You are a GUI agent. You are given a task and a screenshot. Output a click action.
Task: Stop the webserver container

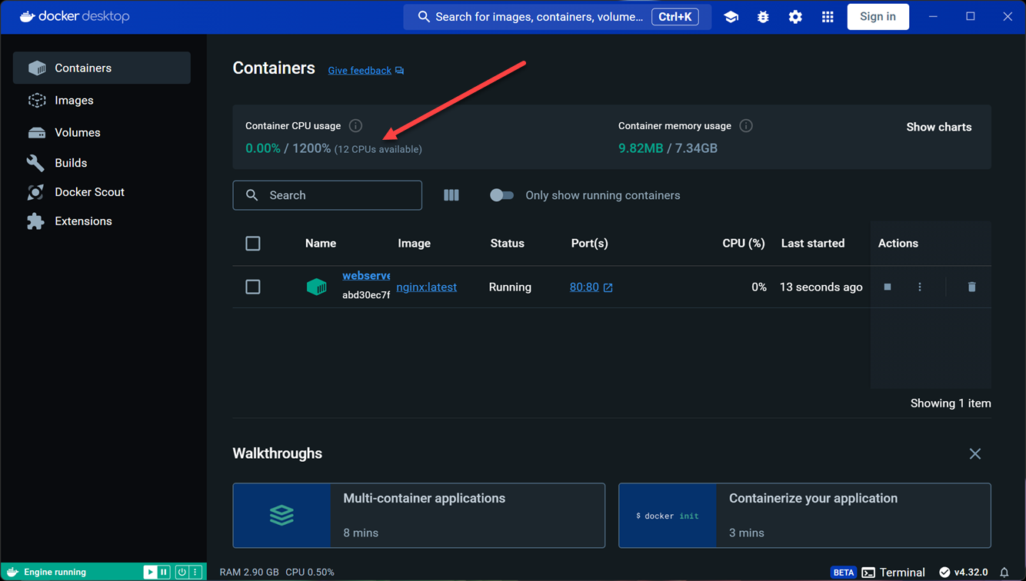888,287
